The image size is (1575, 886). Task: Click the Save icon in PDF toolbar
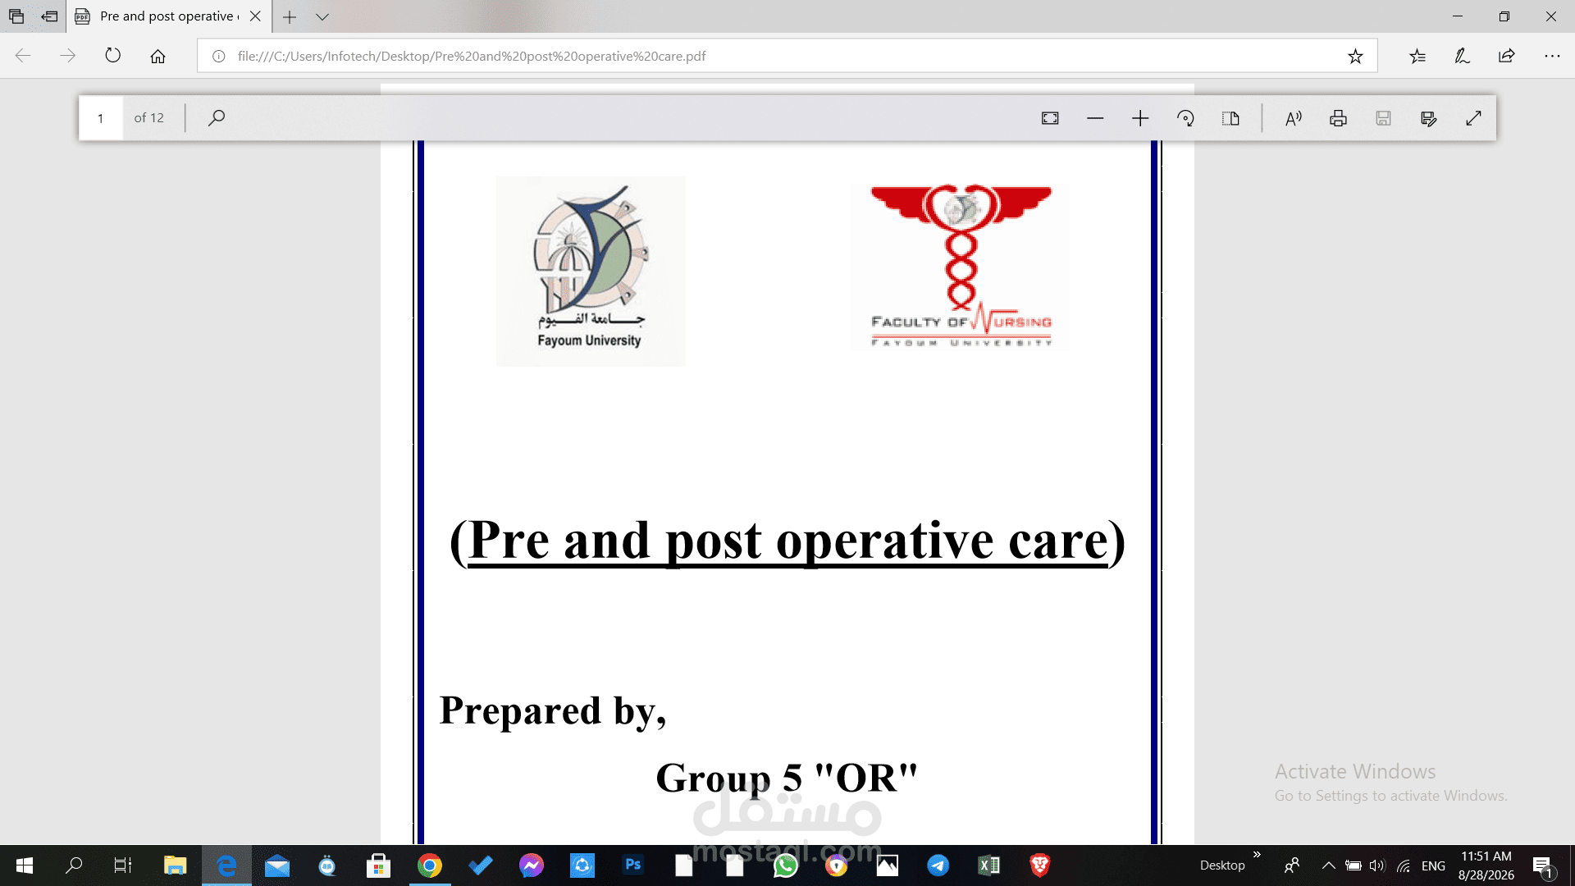1383,118
